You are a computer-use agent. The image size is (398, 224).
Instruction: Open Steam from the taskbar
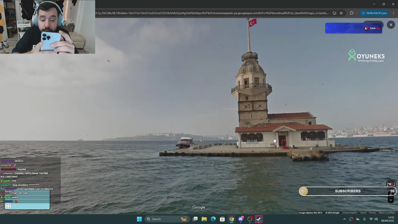(259, 219)
